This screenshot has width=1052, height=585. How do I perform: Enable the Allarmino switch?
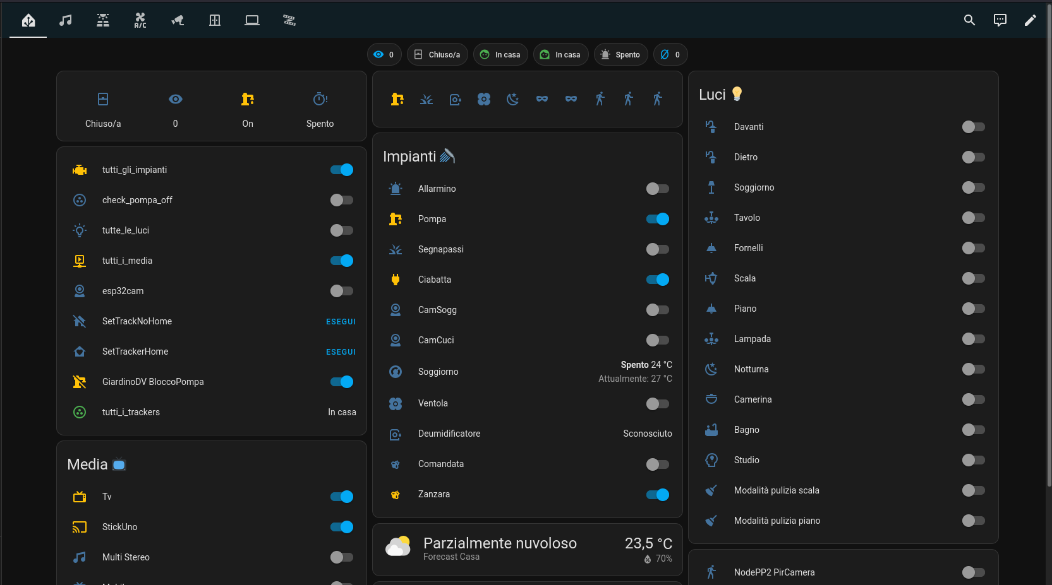pos(658,189)
